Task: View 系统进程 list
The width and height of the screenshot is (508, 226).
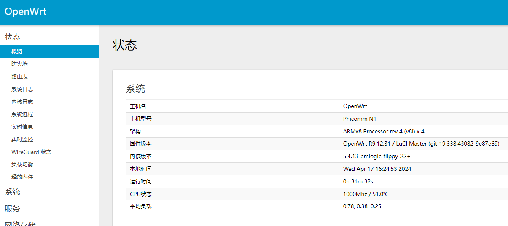Action: tap(22, 114)
